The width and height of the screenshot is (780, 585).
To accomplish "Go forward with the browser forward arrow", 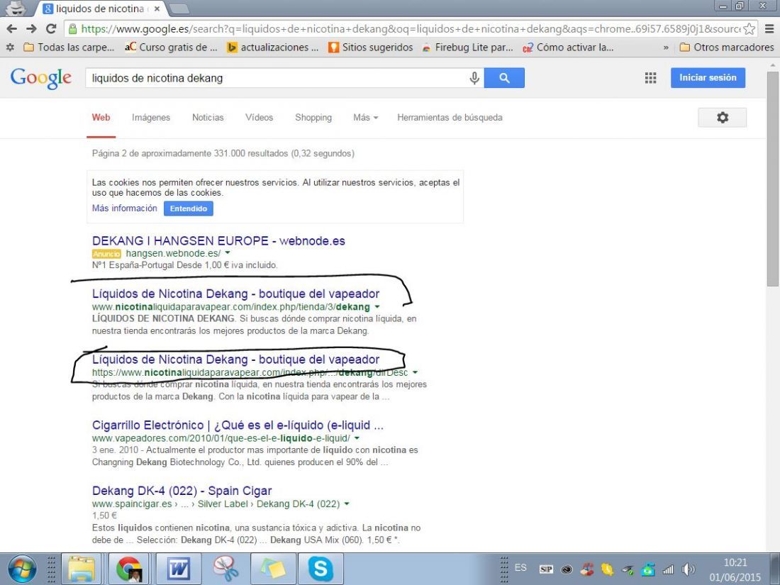I will click(x=30, y=29).
